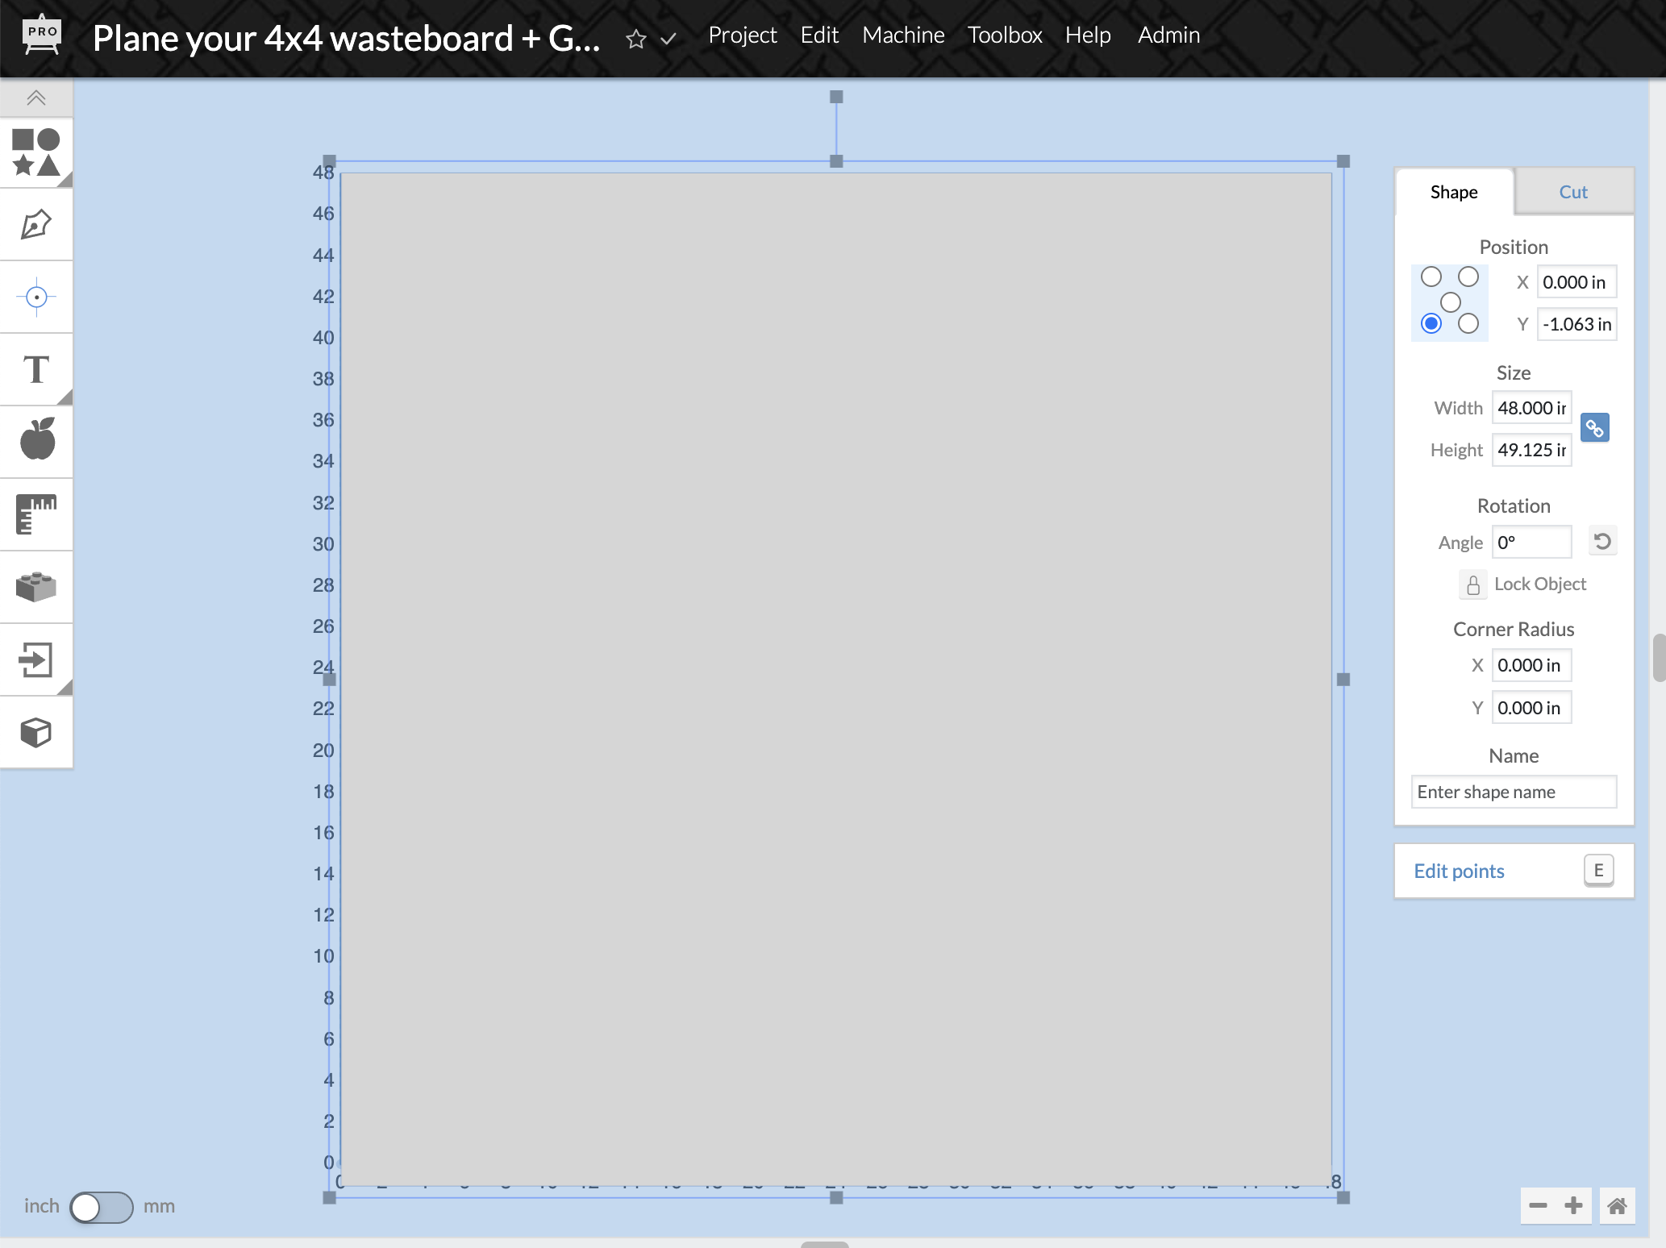
Task: Open the ruler measuring tool
Action: click(36, 514)
